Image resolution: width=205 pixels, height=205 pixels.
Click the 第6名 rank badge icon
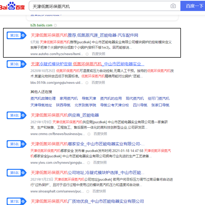[x=16, y=173]
